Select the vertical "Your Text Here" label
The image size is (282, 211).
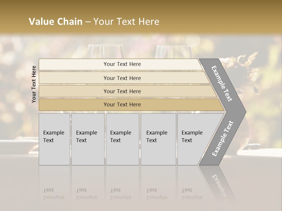coord(34,84)
